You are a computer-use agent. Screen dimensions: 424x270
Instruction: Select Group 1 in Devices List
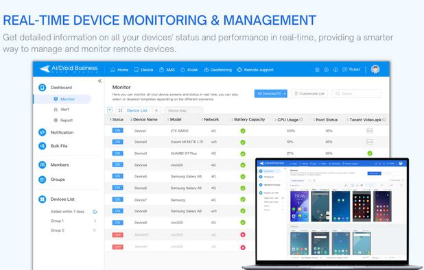point(57,221)
